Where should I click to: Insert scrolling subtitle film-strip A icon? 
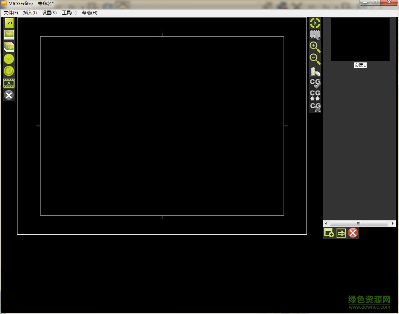tap(9, 83)
